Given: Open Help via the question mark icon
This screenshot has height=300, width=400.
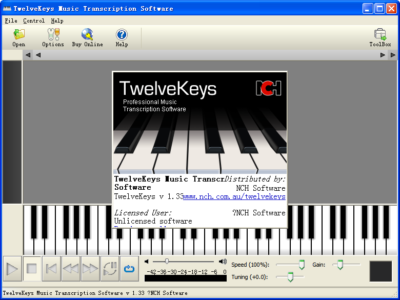Looking at the screenshot, I should click(x=122, y=38).
